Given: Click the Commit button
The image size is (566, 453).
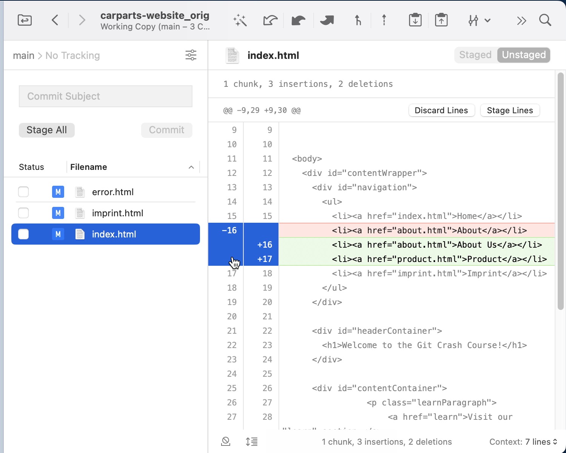Looking at the screenshot, I should (167, 130).
